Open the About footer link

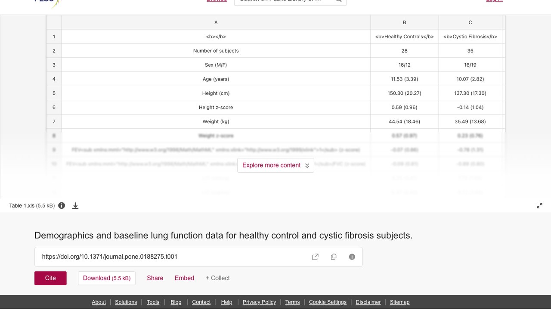pyautogui.click(x=99, y=302)
